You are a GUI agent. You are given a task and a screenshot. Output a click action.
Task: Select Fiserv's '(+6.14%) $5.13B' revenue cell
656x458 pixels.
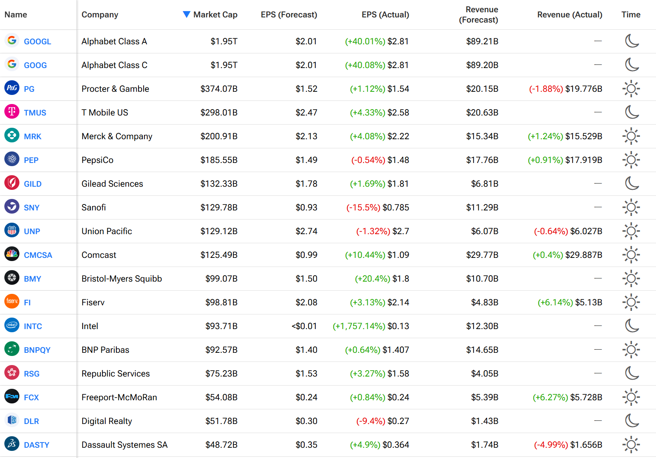coord(570,302)
